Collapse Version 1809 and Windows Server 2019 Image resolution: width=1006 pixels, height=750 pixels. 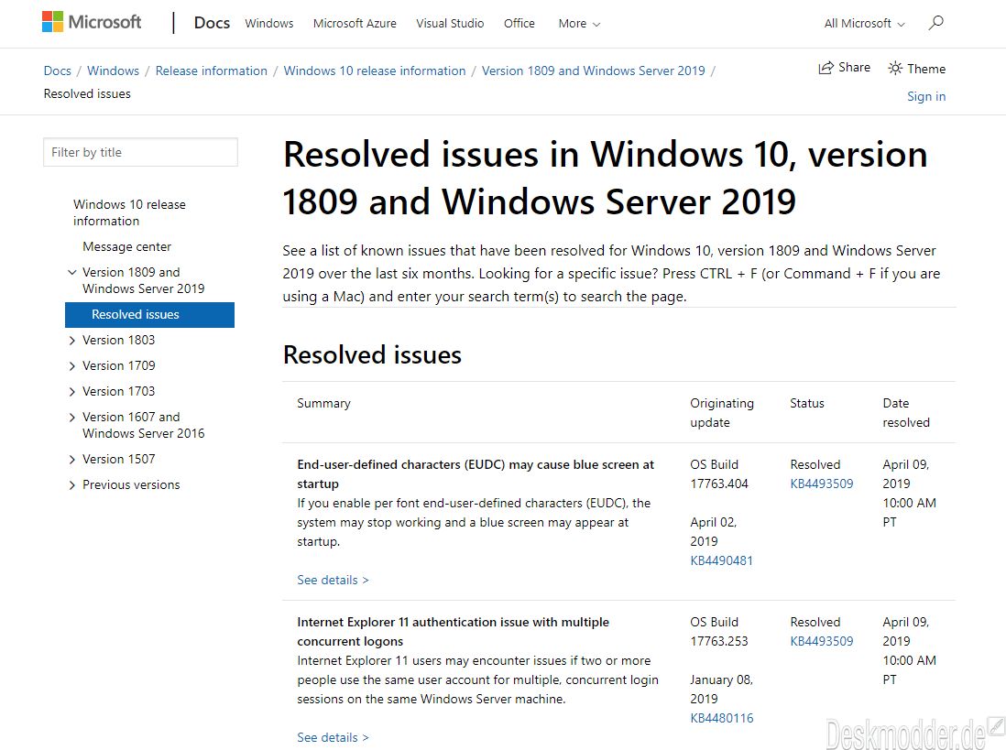pos(71,273)
